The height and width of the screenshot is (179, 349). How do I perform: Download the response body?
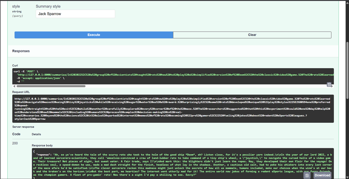click(x=322, y=175)
